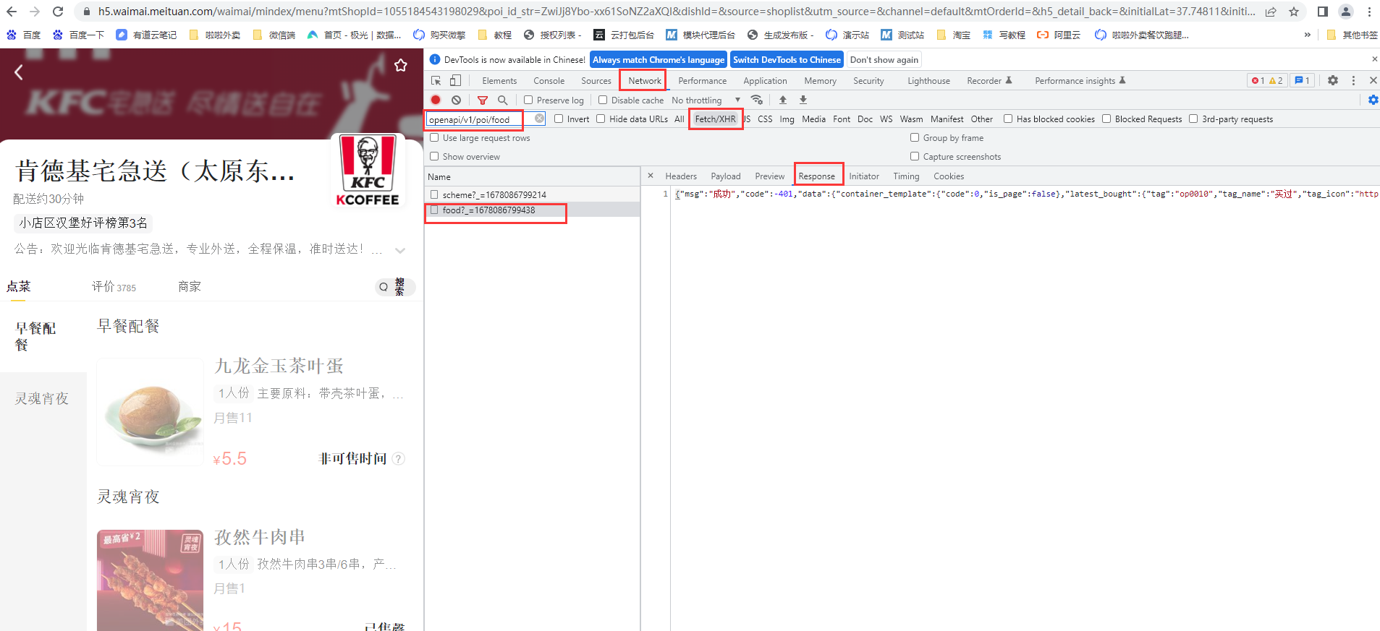
Task: Enable Preserve log checkbox
Action: (x=528, y=100)
